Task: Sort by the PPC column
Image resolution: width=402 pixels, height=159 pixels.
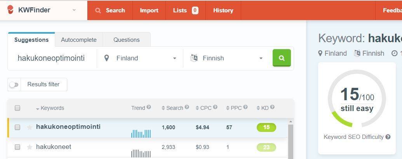Action: coord(234,108)
